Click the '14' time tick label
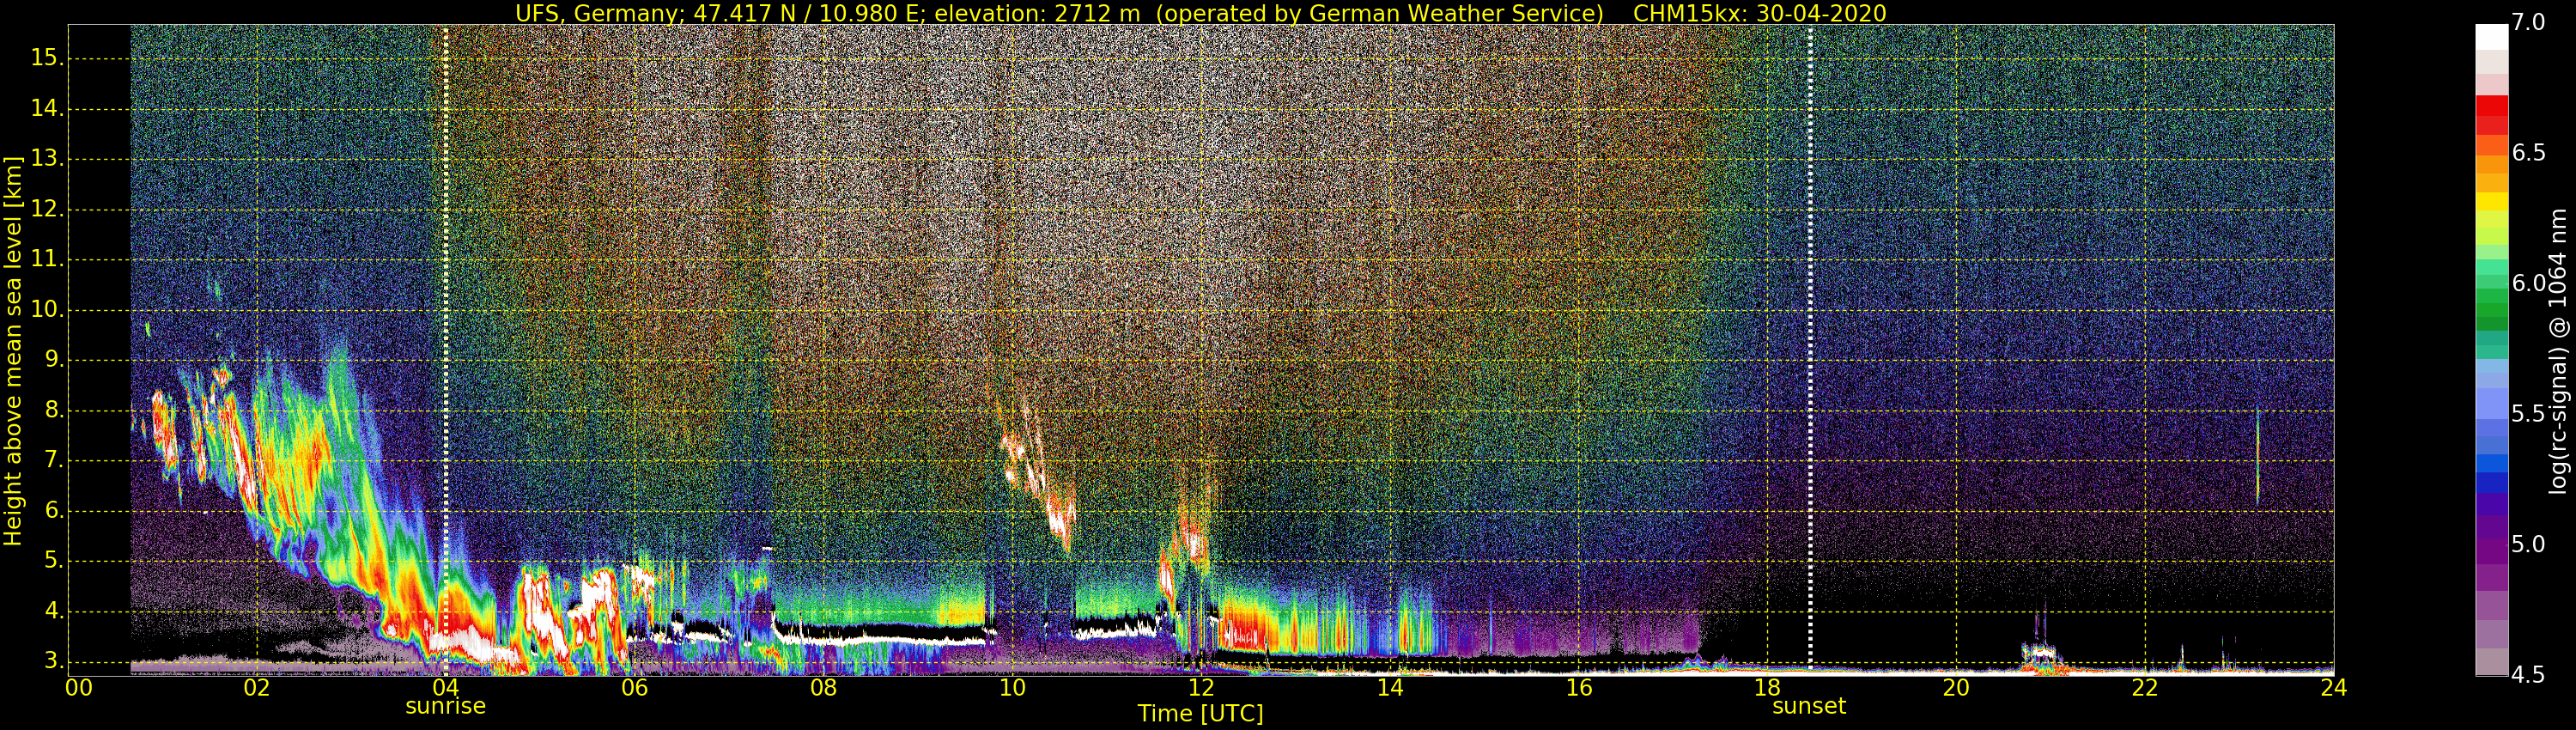The width and height of the screenshot is (2576, 730). pyautogui.click(x=1390, y=688)
